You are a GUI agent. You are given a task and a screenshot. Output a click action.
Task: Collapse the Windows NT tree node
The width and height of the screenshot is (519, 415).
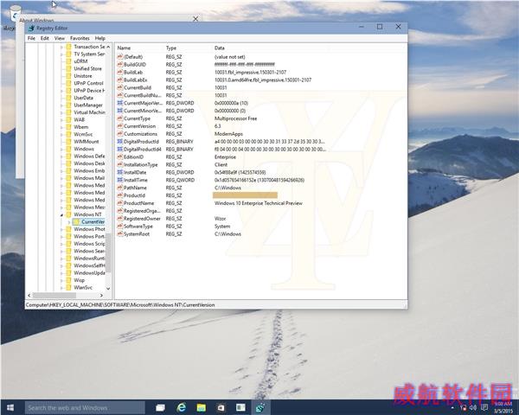pyautogui.click(x=62, y=214)
